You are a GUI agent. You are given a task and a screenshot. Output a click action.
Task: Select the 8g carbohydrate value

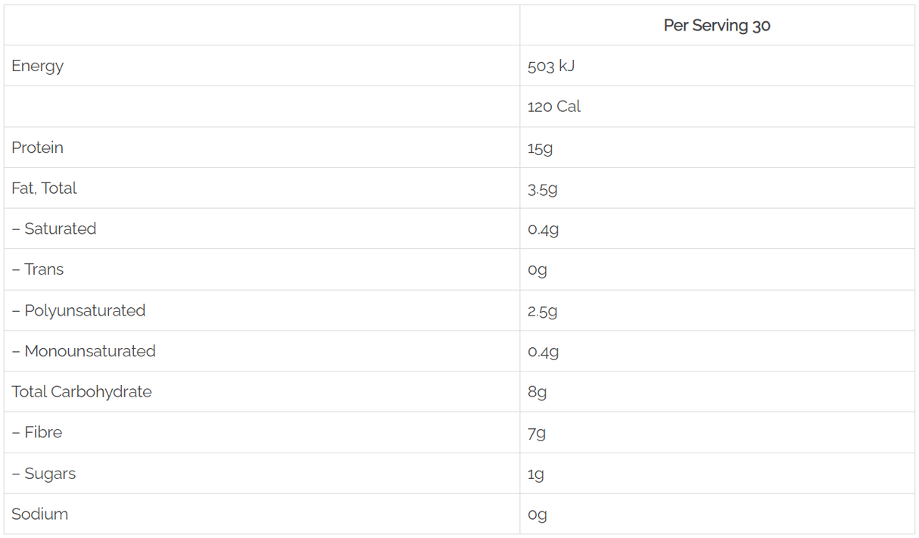[537, 392]
